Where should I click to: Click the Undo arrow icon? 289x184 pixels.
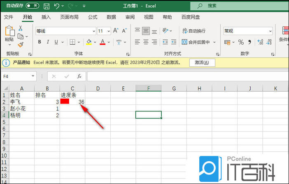coord(56,6)
